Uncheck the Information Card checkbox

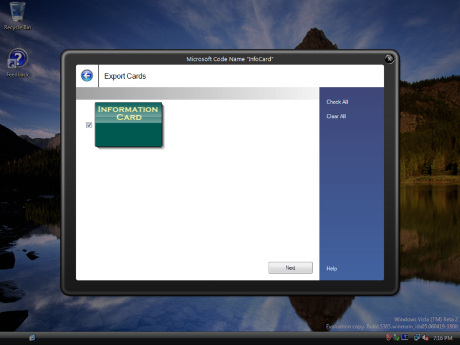click(x=89, y=125)
